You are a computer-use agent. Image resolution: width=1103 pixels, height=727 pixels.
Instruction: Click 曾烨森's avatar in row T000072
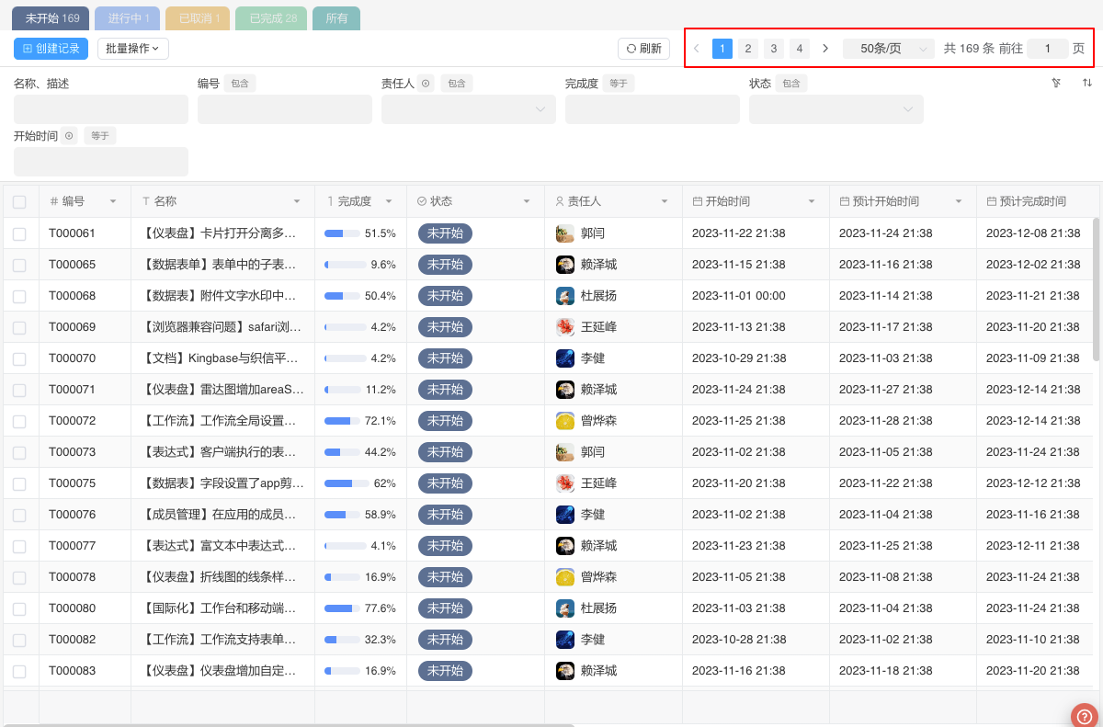(x=565, y=421)
